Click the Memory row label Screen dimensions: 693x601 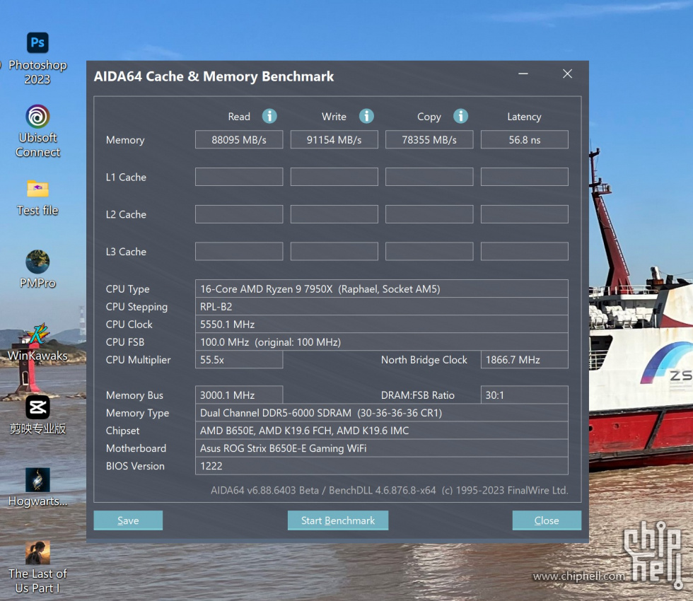[125, 140]
